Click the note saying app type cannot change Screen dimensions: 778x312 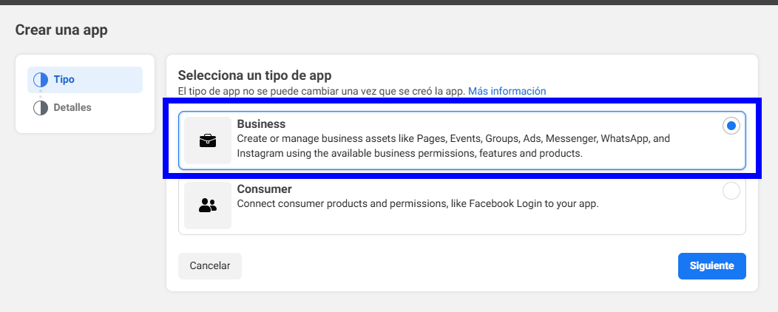[x=321, y=92]
